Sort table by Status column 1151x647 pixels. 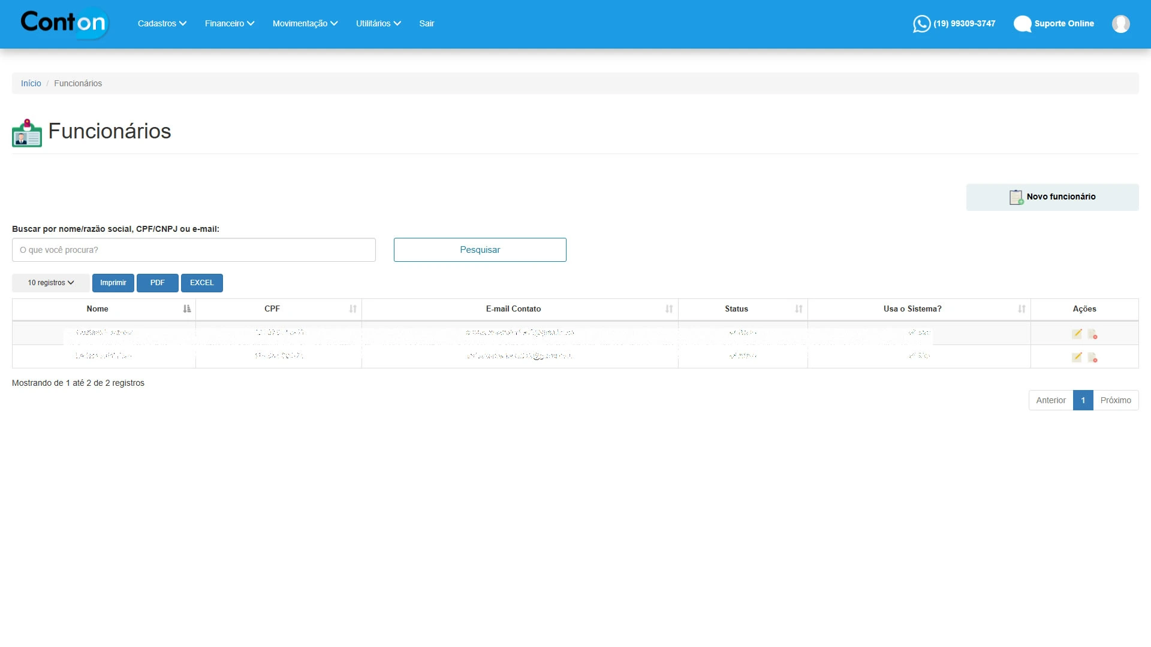(x=736, y=309)
